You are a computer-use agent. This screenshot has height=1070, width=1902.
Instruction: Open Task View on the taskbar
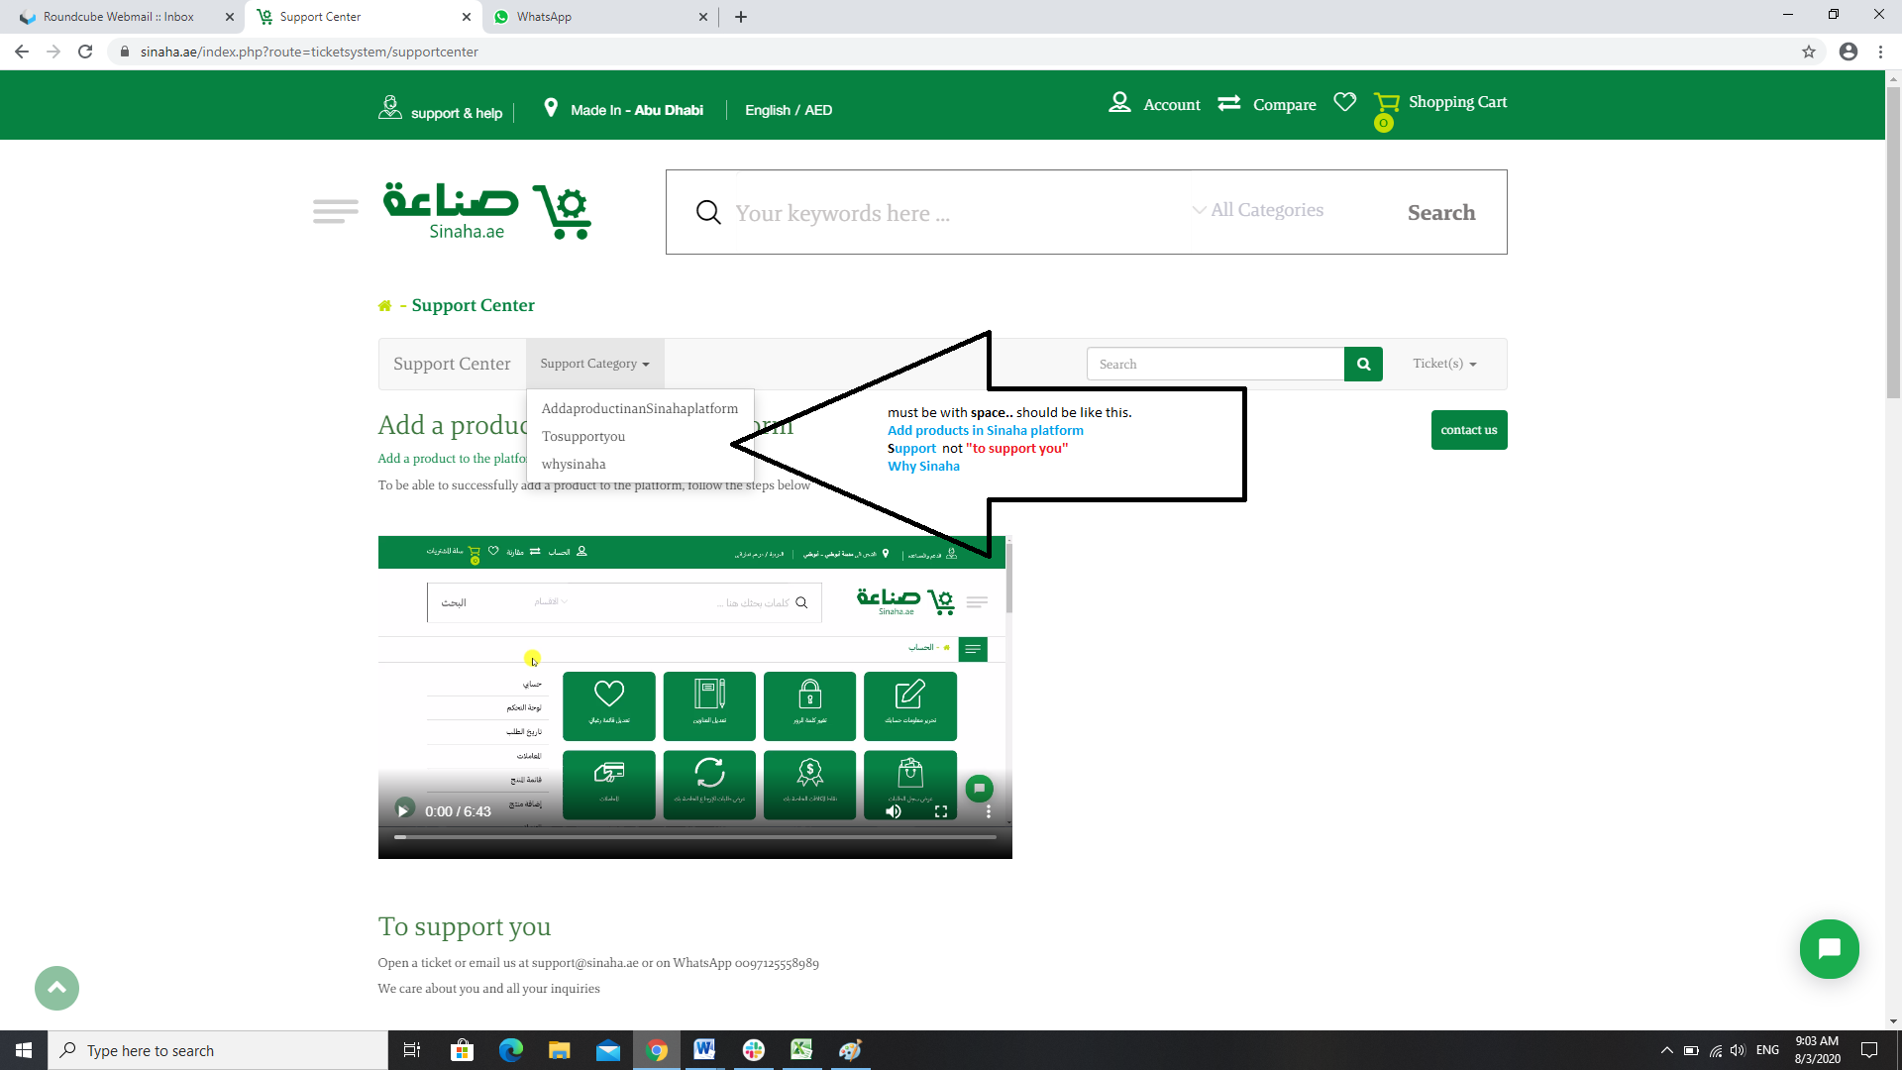pyautogui.click(x=412, y=1050)
